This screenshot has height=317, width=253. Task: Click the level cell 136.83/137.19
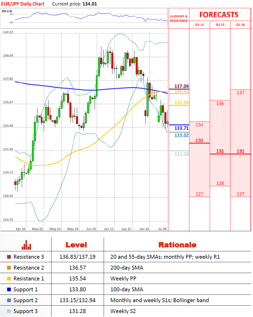click(77, 257)
